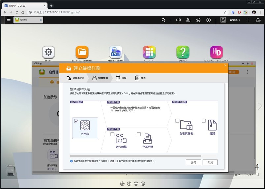Go to 歸檔規則 wizard step
Screen dimensions: 265x189
pos(100,78)
